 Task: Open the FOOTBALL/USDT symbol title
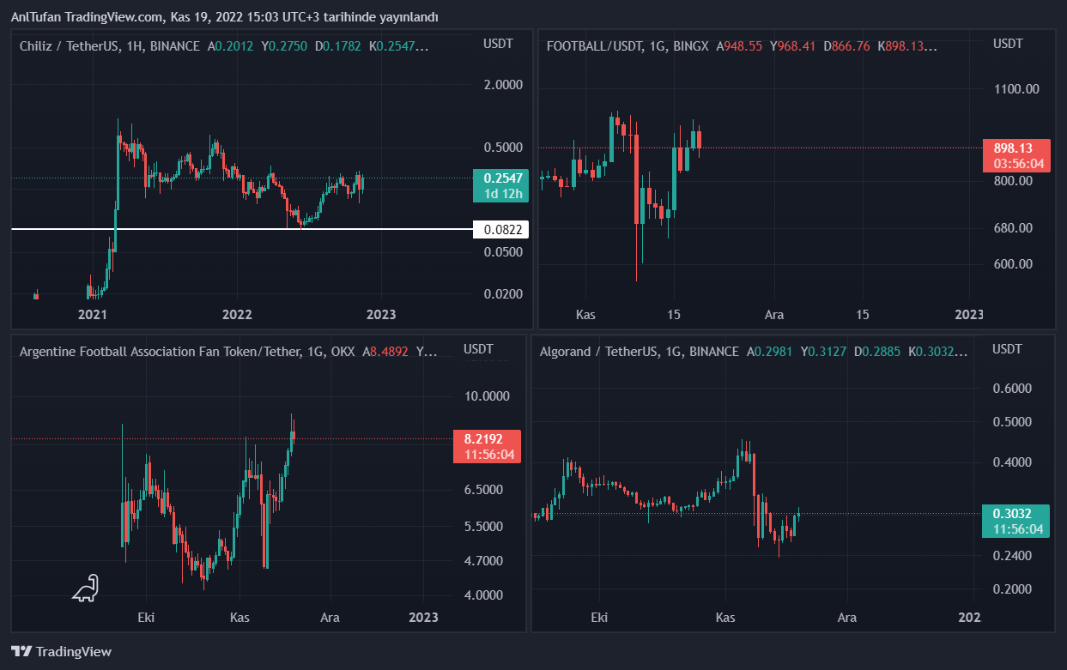tap(593, 46)
